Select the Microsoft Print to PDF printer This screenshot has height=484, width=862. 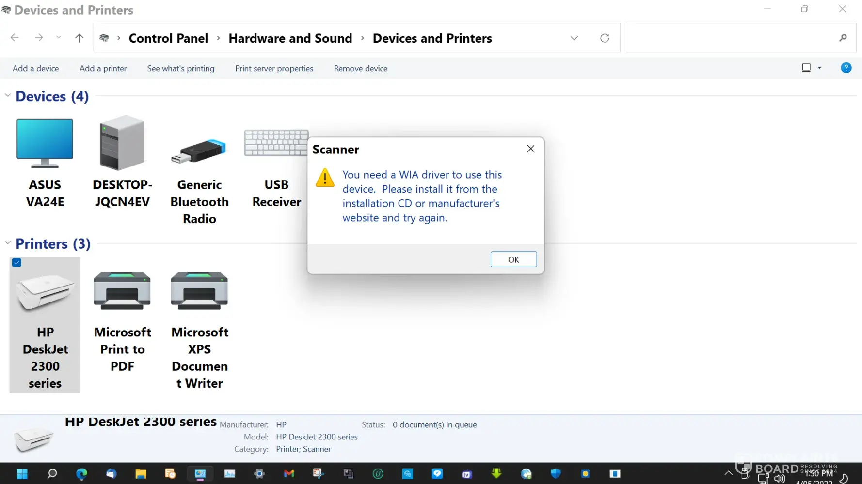(122, 290)
